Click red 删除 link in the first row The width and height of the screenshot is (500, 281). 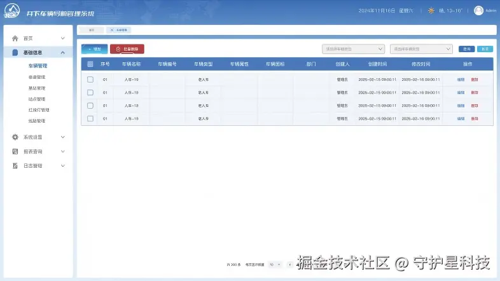[x=475, y=79]
